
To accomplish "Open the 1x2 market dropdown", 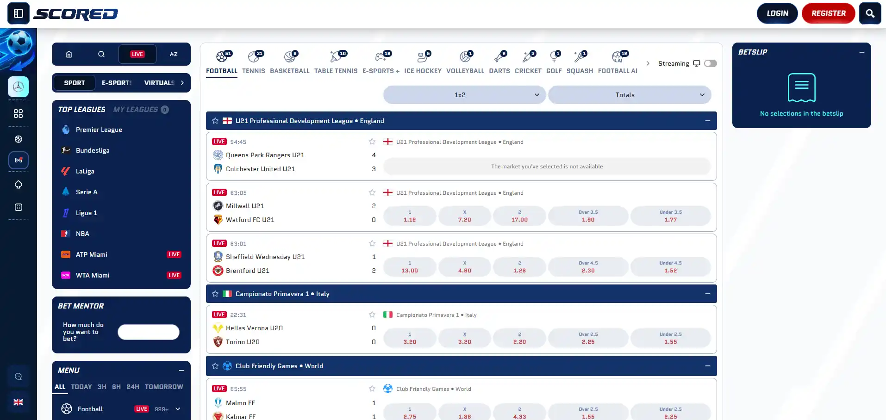I will (464, 95).
